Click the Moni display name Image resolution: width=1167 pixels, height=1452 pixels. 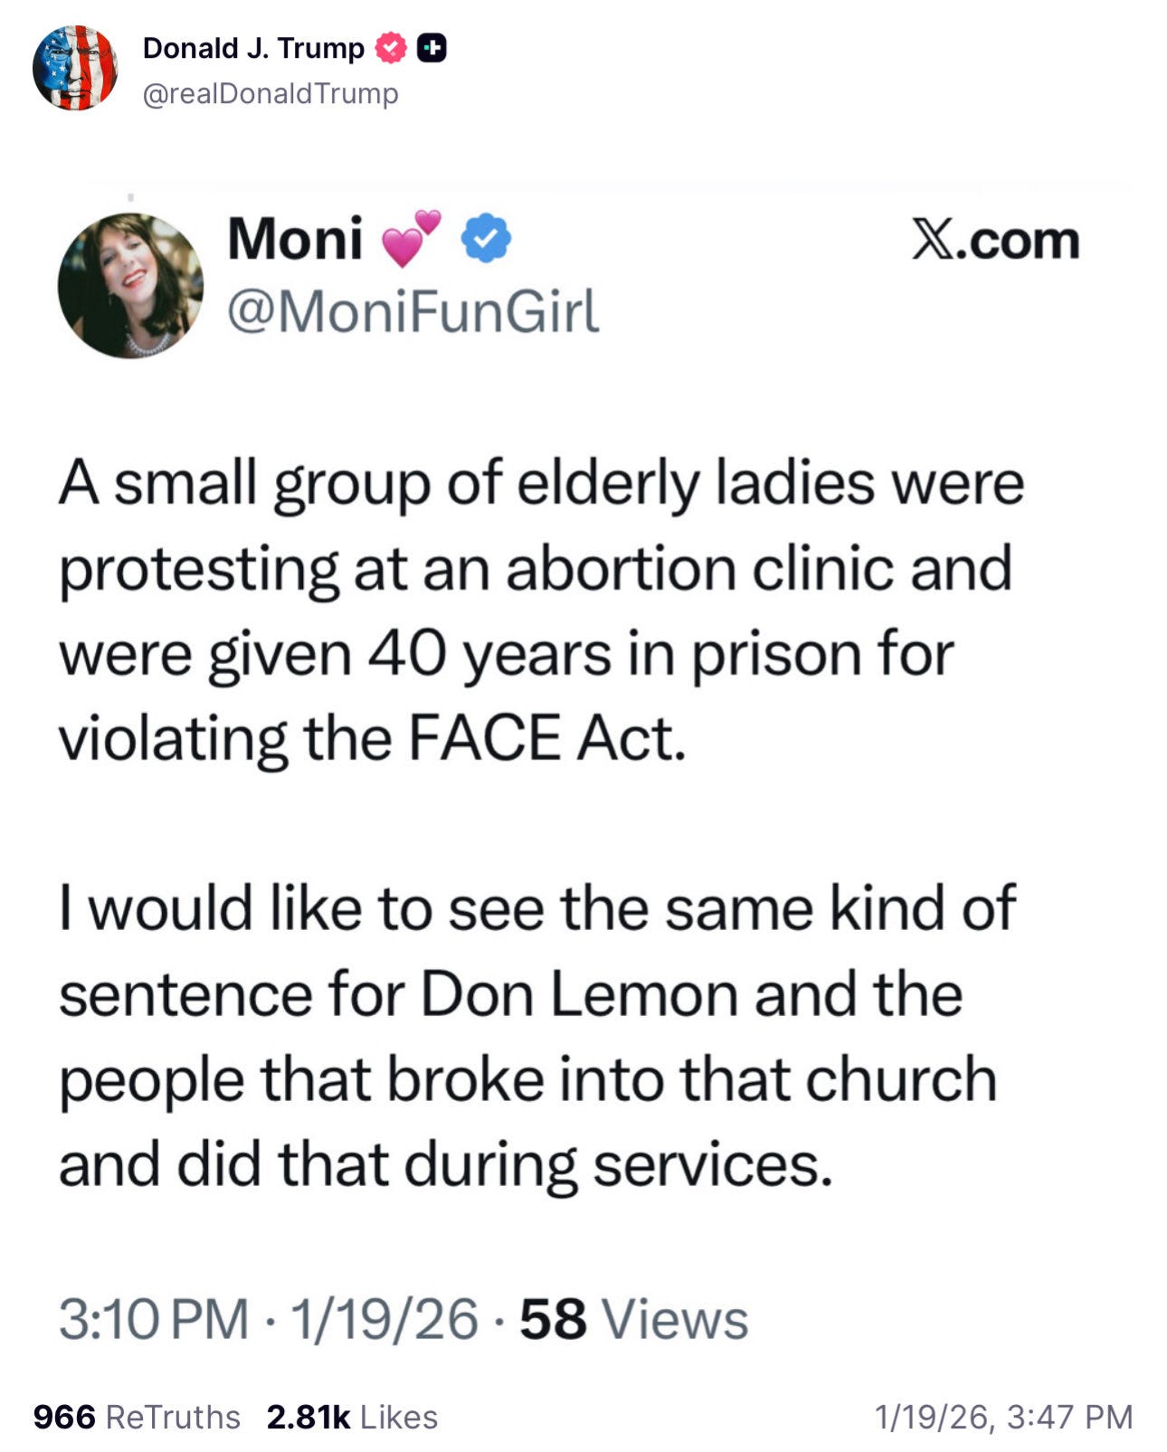[x=295, y=239]
